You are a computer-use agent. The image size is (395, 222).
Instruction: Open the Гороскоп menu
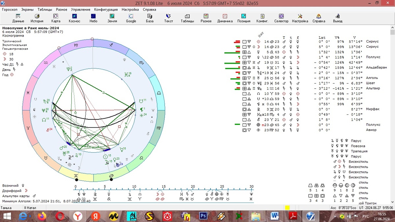[x=10, y=10]
